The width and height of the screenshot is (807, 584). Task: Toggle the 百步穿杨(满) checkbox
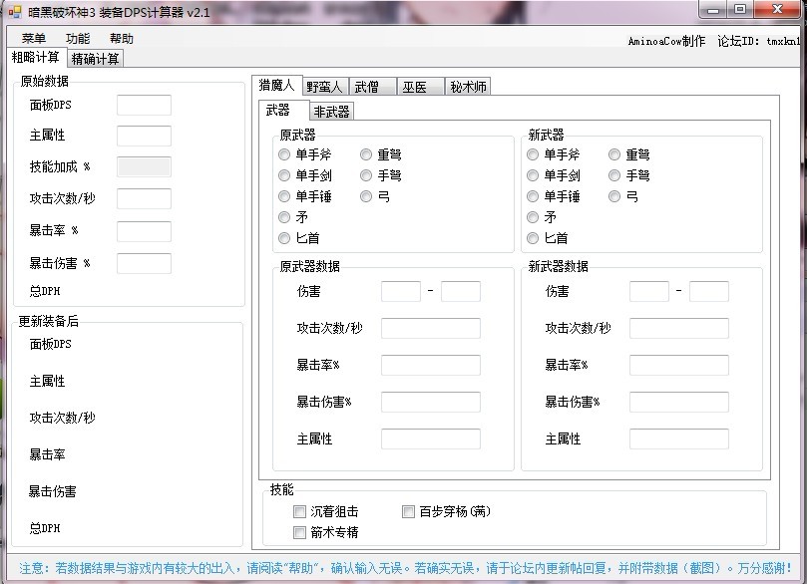pos(409,512)
